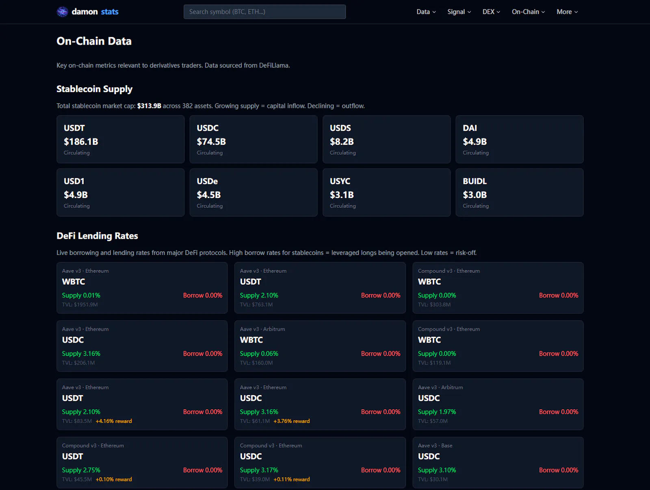Click the damon stats logo icon
Viewport: 650px width, 490px height.
[62, 12]
